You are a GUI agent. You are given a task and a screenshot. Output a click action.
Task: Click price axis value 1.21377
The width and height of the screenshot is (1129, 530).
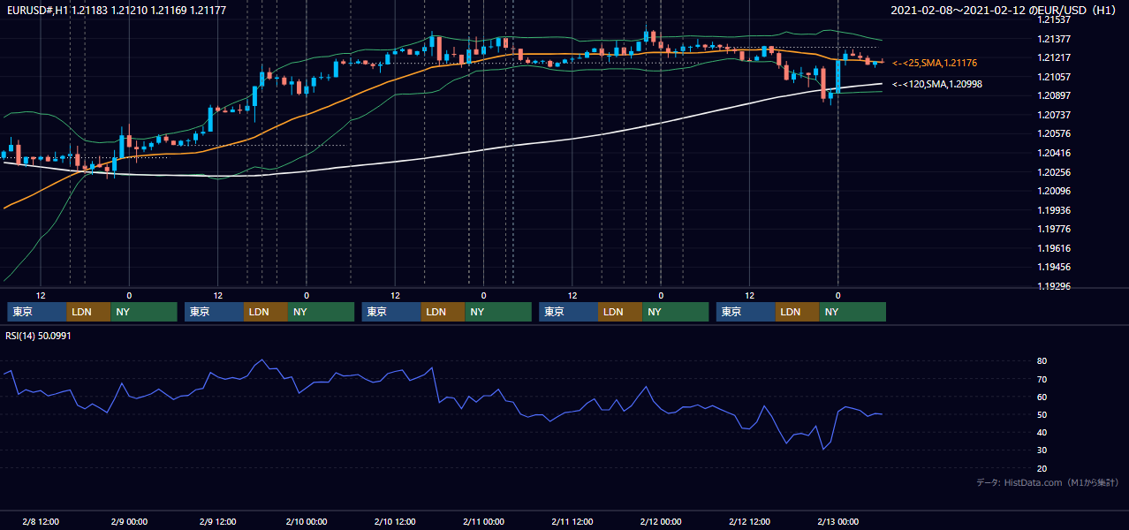pyautogui.click(x=1052, y=39)
